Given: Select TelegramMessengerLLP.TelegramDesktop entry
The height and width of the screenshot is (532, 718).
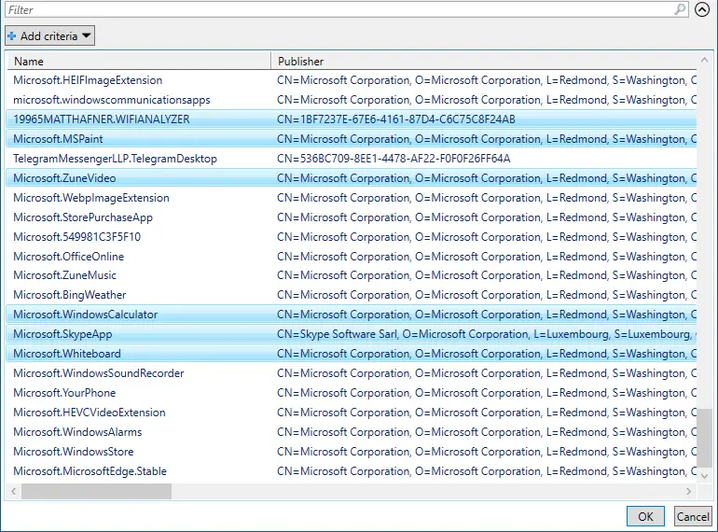Looking at the screenshot, I should point(352,159).
